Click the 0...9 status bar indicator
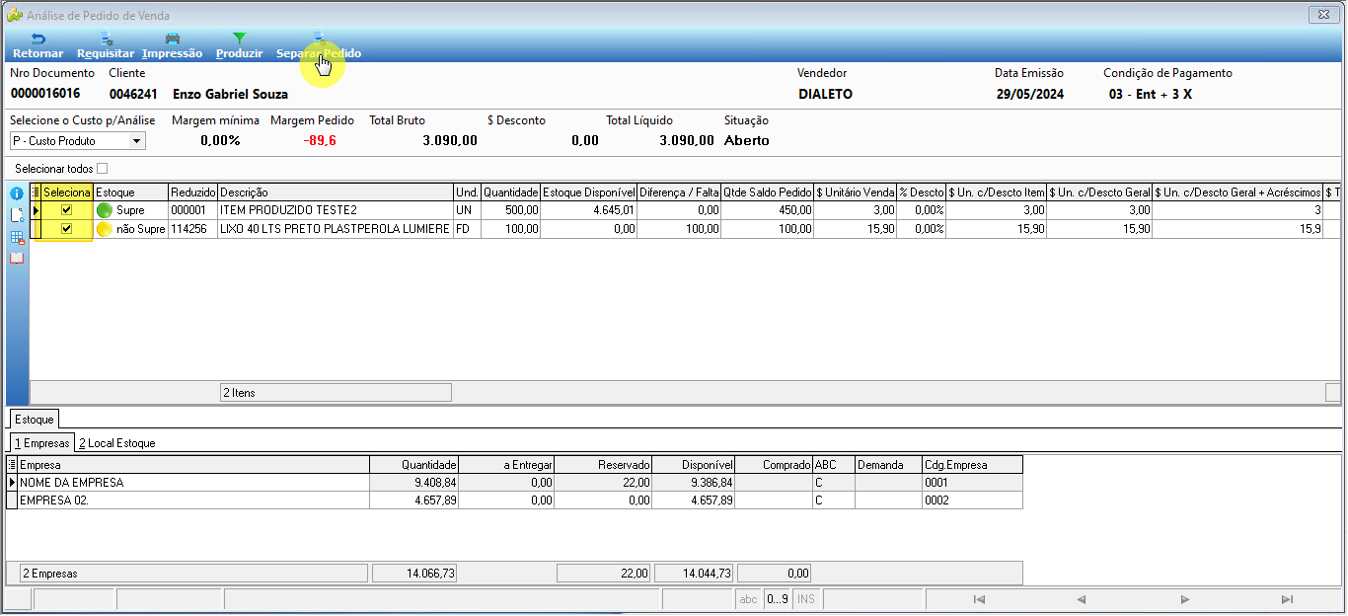This screenshot has width=1348, height=616. pyautogui.click(x=778, y=599)
